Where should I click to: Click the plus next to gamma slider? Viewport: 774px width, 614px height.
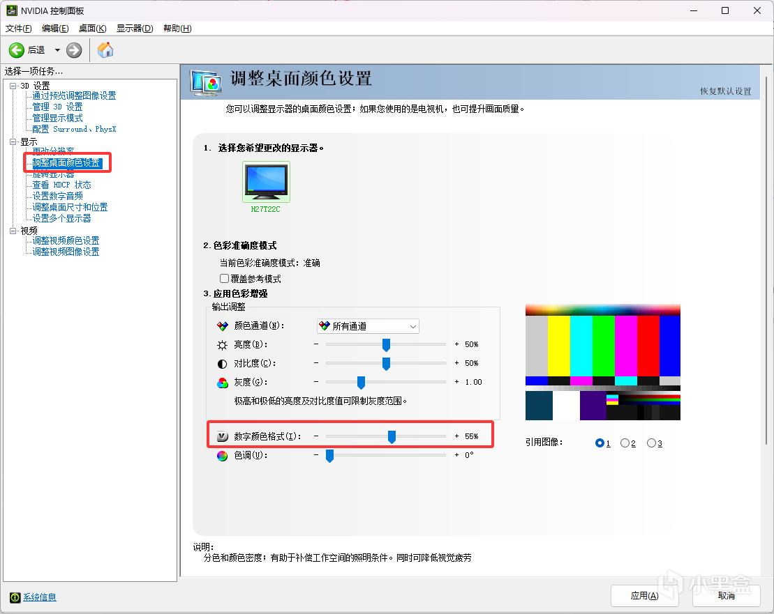tap(456, 381)
